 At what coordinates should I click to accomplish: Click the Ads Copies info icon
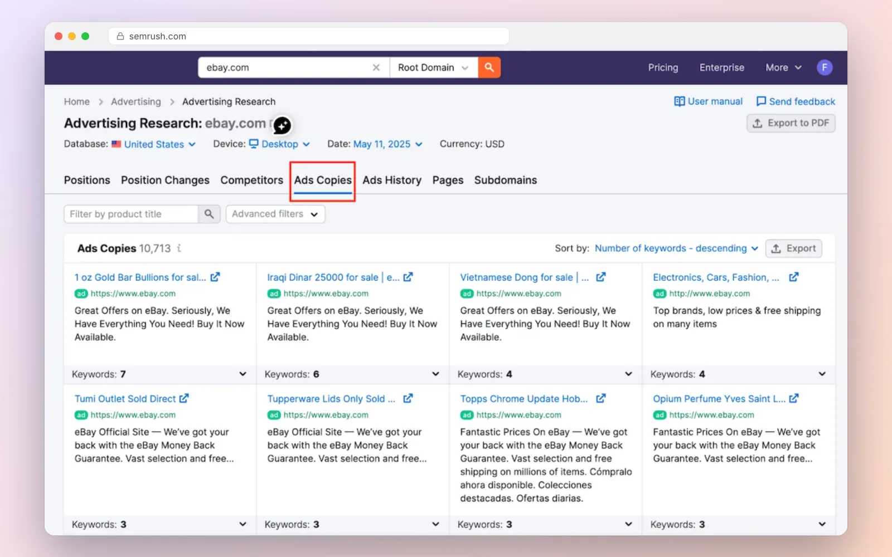coord(179,248)
